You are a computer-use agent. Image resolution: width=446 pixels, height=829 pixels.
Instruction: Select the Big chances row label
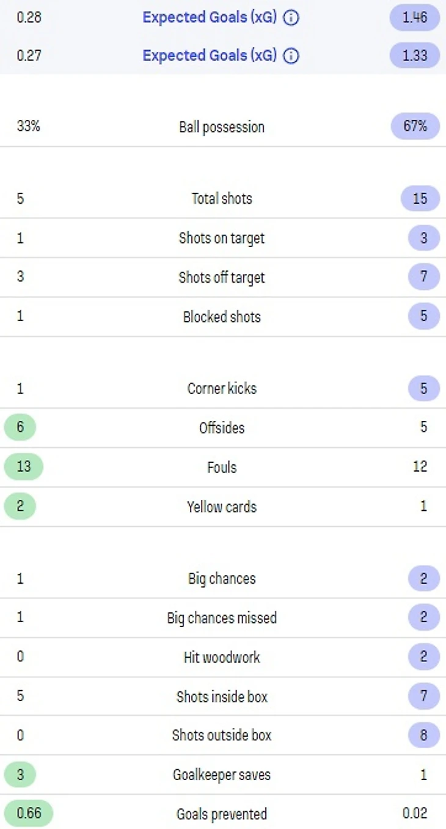click(x=222, y=579)
